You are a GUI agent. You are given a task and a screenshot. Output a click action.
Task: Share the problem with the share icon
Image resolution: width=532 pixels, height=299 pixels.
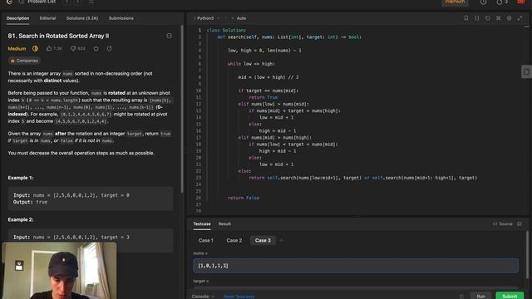coord(109,49)
